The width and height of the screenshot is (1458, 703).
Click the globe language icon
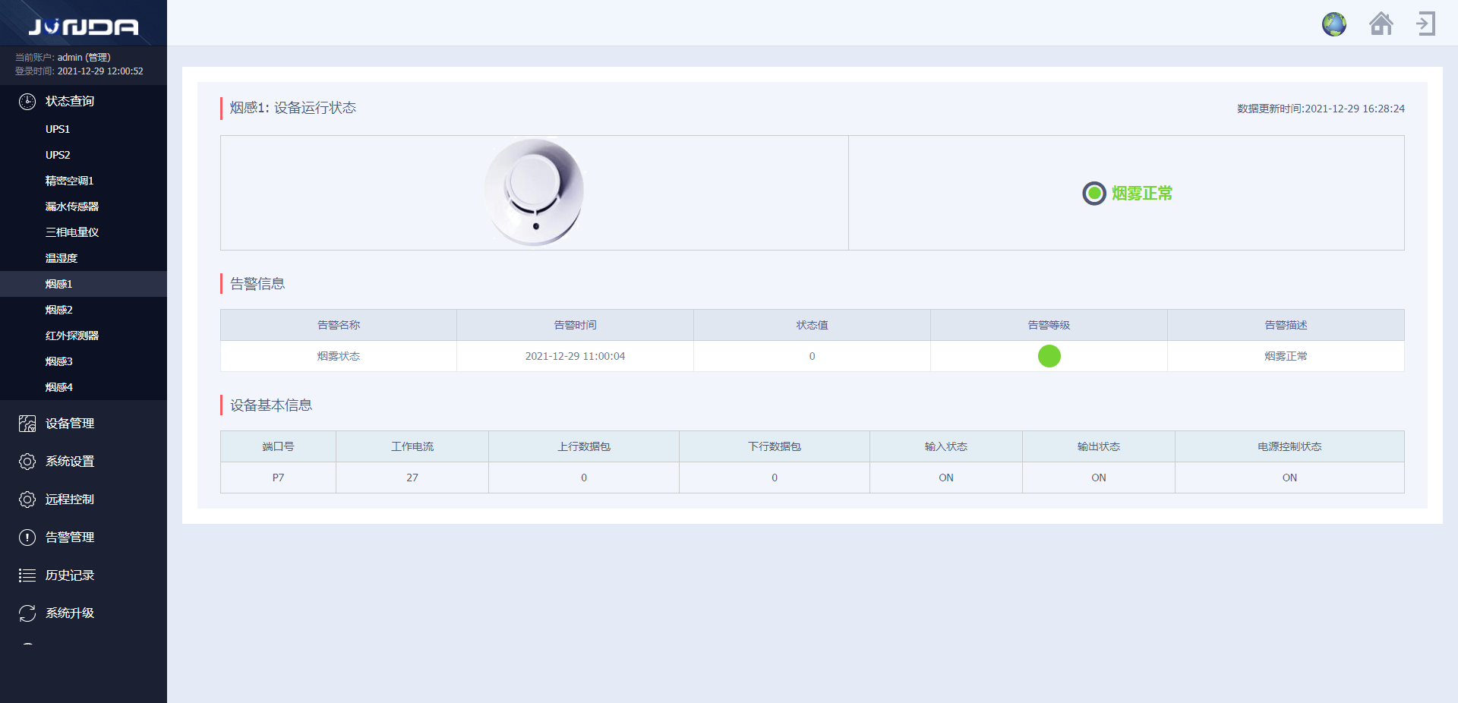(1333, 24)
